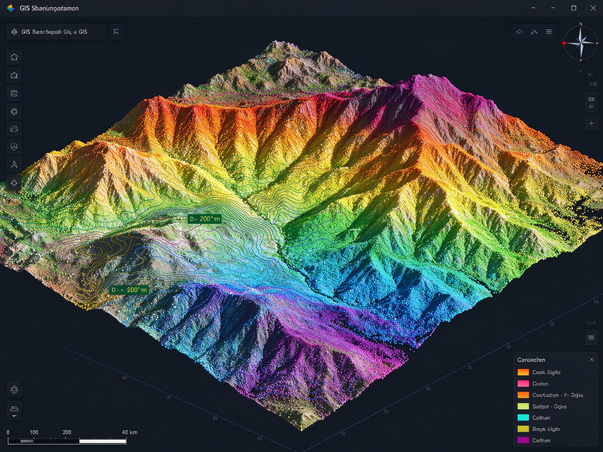This screenshot has width=603, height=452.
Task: Click the app logo in title bar
Action: 11,8
